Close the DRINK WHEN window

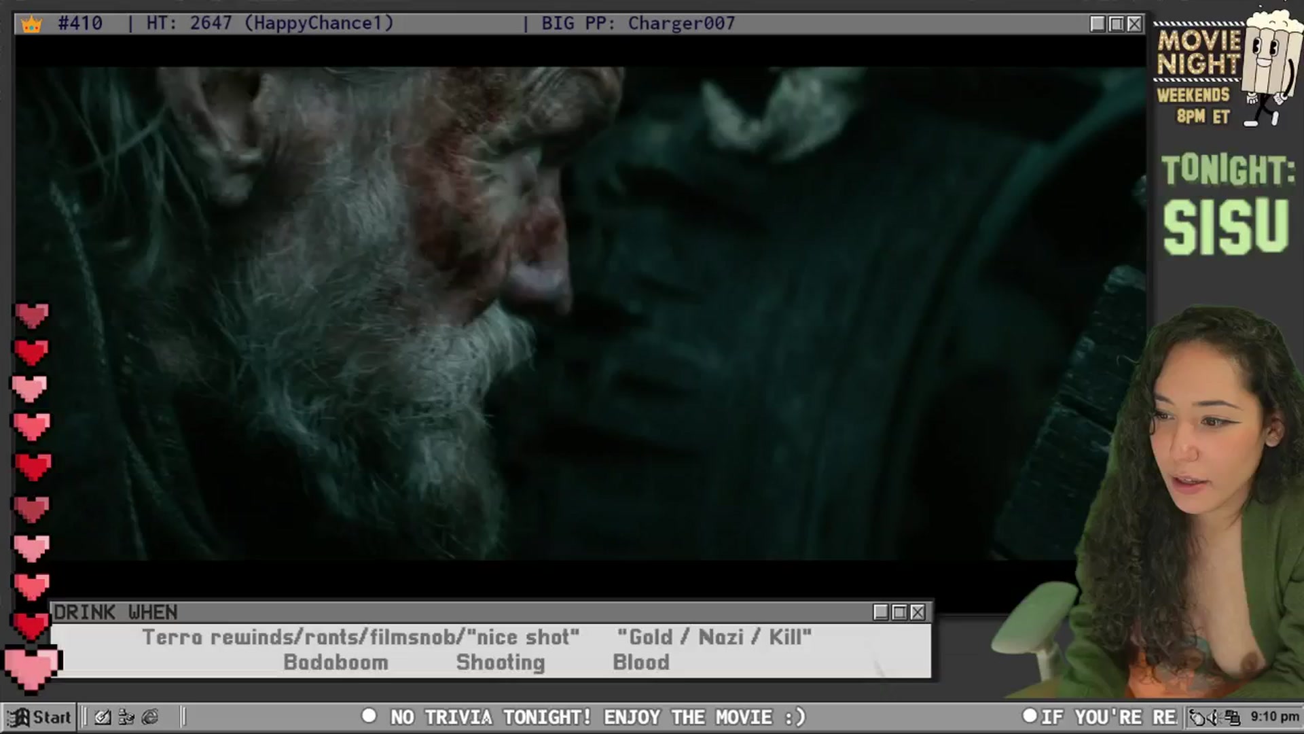click(x=918, y=612)
